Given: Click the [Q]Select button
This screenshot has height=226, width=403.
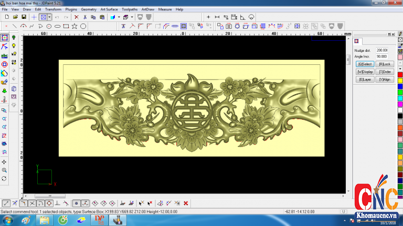Looking at the screenshot, I should 365,64.
